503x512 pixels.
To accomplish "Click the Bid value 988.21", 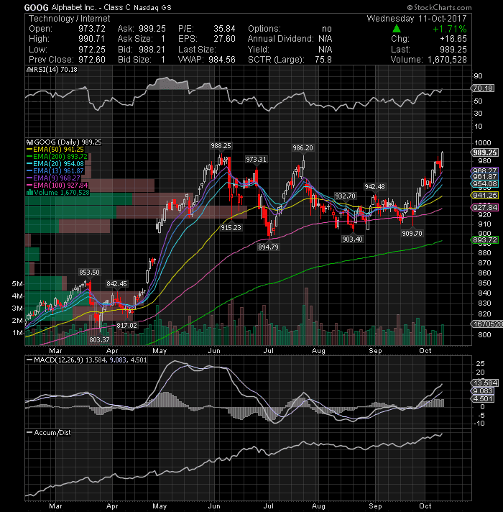I will (152, 50).
